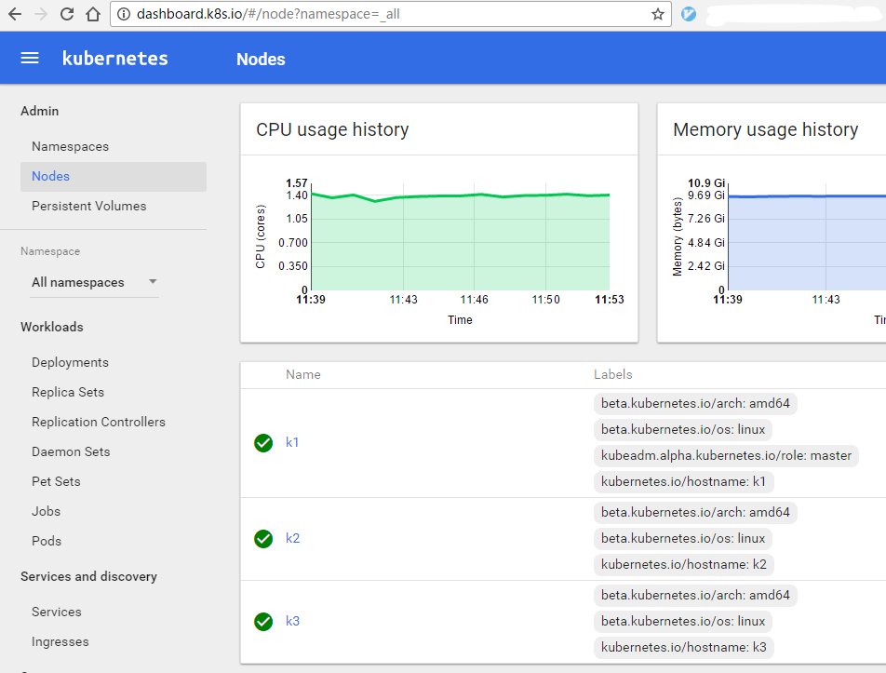
Task: Click the status check icon beside k3
Action: coord(263,622)
